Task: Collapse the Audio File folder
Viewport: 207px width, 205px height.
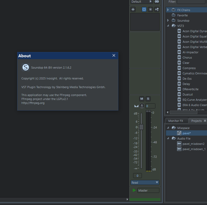Action: pos(168,138)
